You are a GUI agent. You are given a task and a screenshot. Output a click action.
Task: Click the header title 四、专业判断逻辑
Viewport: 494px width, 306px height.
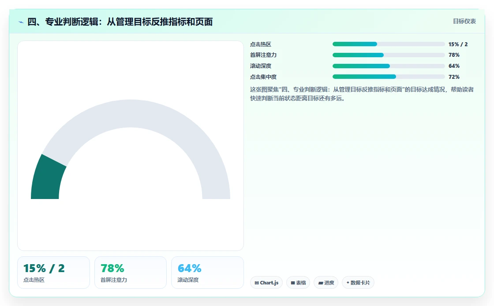coord(120,22)
